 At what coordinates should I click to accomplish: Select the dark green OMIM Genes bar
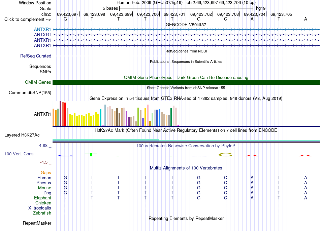click(186, 82)
